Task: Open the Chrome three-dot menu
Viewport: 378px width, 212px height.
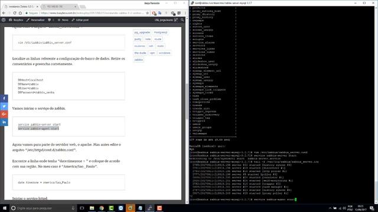Action: click(185, 13)
